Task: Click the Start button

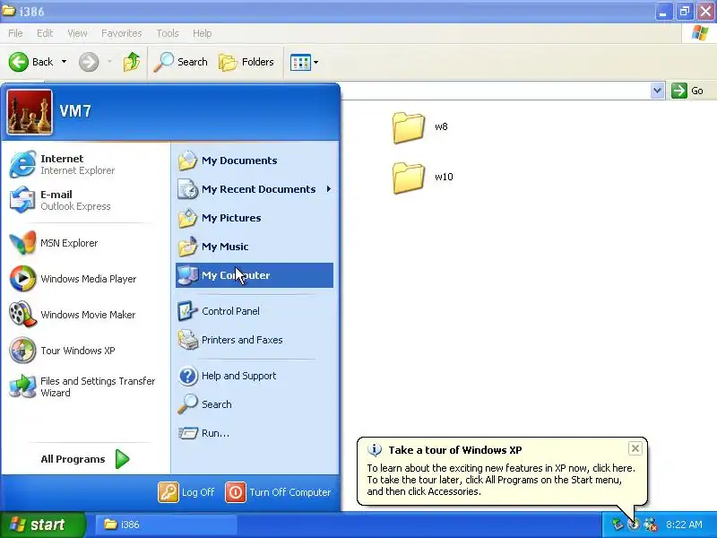Action: 43,525
